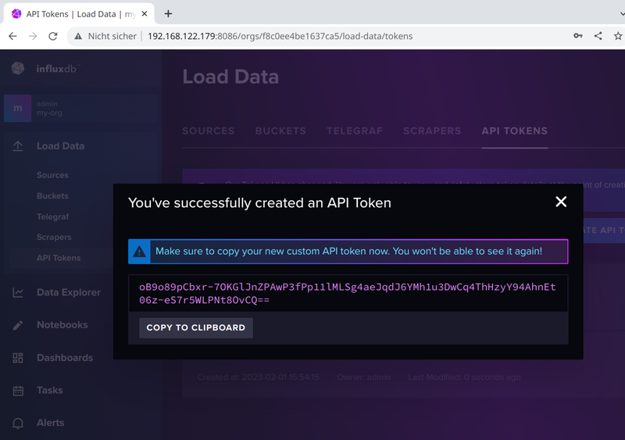The image size is (625, 440).
Task: Open Telegraf in sidebar submenu
Action: tap(52, 216)
